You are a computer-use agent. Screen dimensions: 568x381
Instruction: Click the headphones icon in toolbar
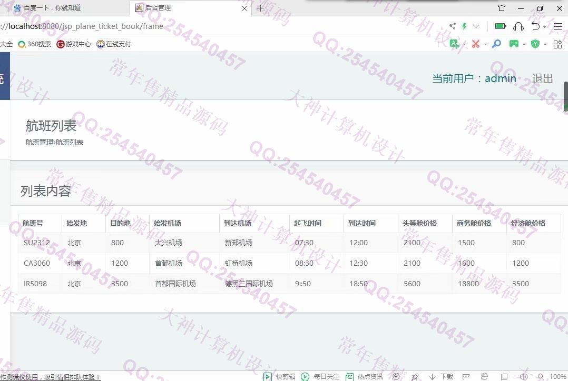tap(518, 26)
